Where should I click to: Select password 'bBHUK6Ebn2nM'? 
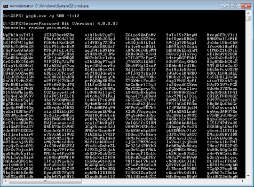click(x=181, y=50)
